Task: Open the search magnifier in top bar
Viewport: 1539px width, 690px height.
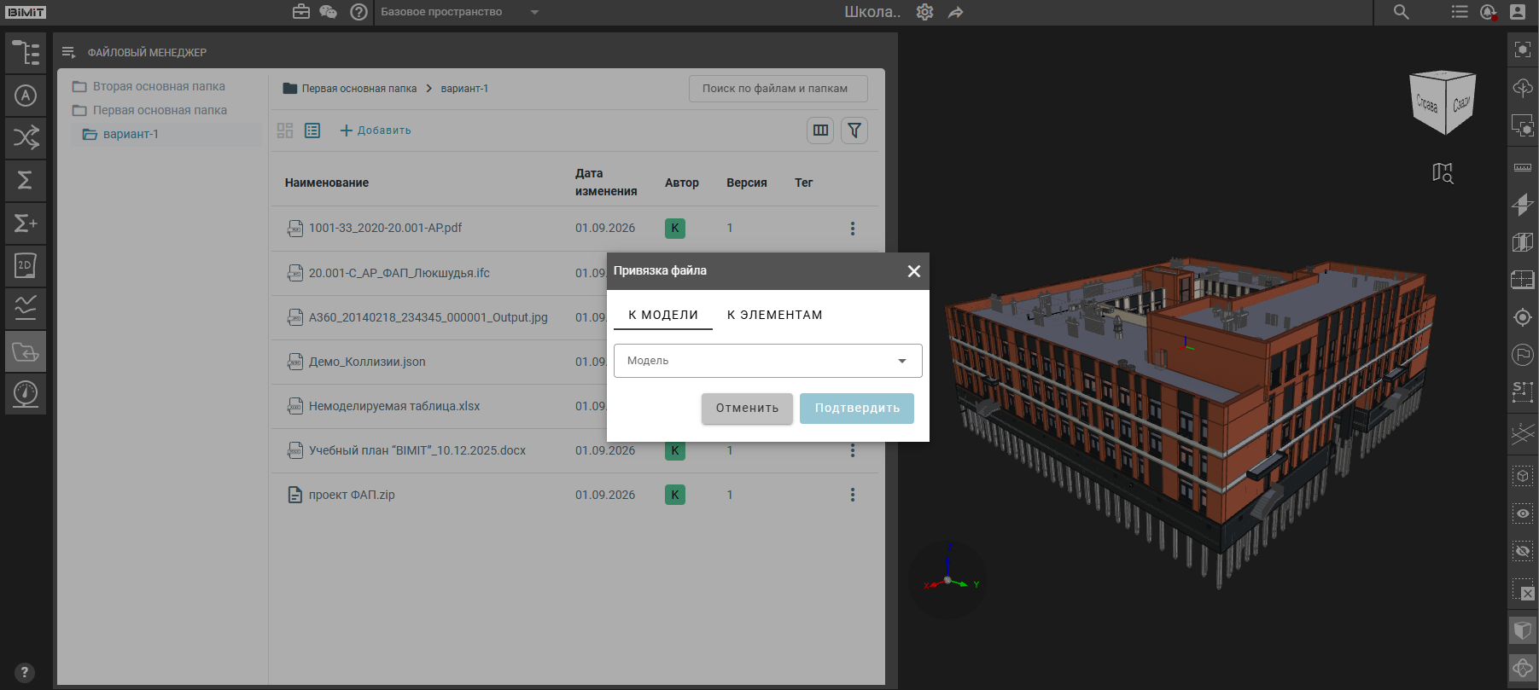Action: tap(1401, 12)
